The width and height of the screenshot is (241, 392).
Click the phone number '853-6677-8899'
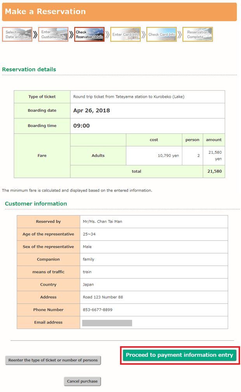[98, 310]
